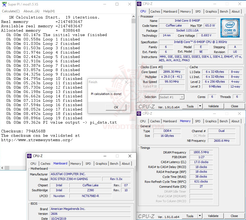Open the About...(A) menu in Super PI

32,11
